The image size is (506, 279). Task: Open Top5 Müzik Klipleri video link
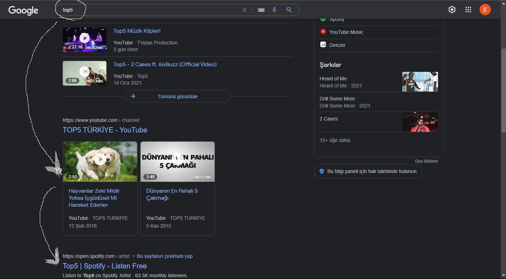(137, 31)
